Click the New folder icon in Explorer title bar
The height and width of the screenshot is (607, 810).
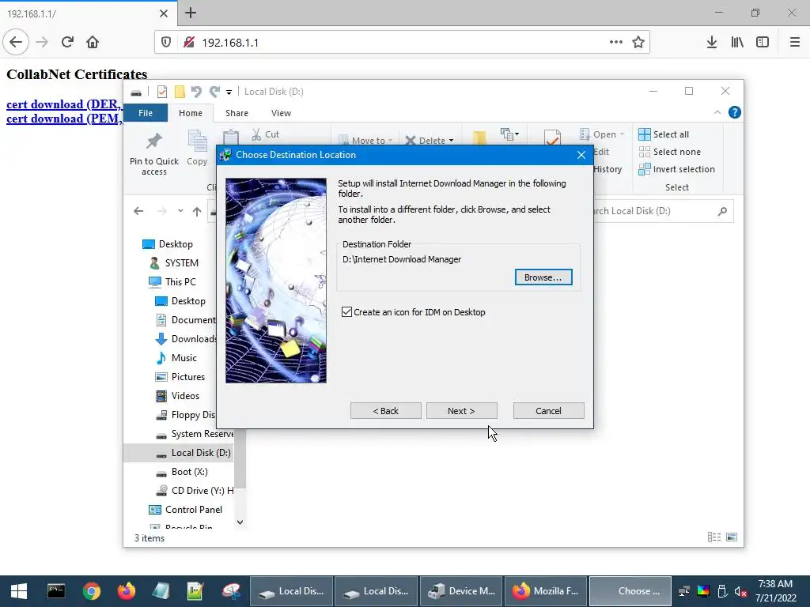(x=180, y=92)
